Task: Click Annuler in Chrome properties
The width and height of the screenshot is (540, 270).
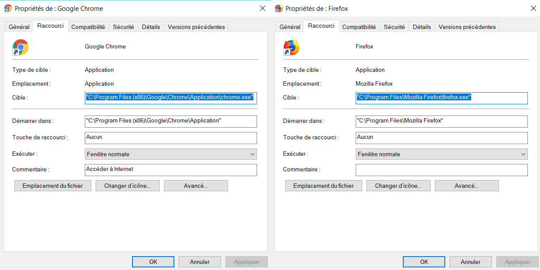Action: tap(200, 262)
